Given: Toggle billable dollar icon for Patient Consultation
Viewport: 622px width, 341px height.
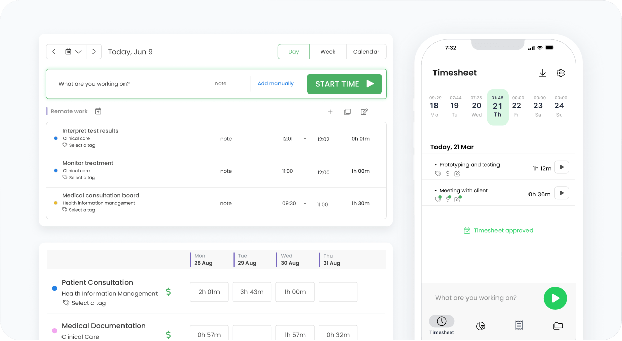Looking at the screenshot, I should click(169, 292).
